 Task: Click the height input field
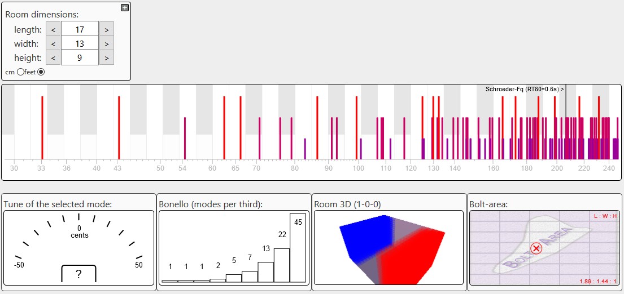pyautogui.click(x=80, y=57)
